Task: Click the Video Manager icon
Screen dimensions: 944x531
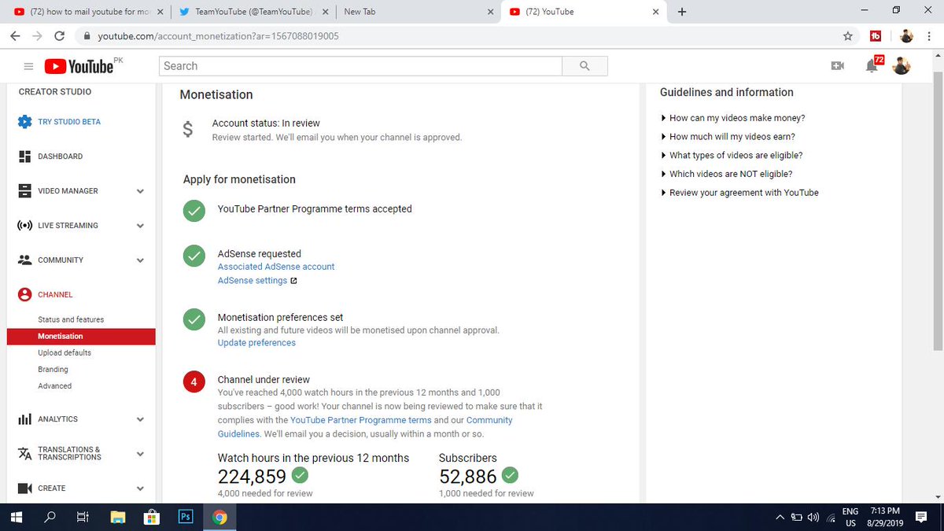Action: click(24, 191)
